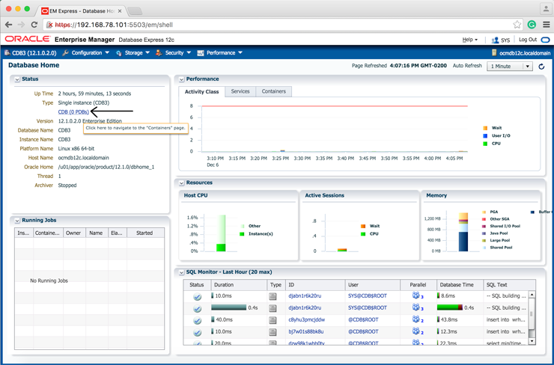This screenshot has width=554, height=365.
Task: Click the status checkmark of first SQL row
Action: pos(197,296)
